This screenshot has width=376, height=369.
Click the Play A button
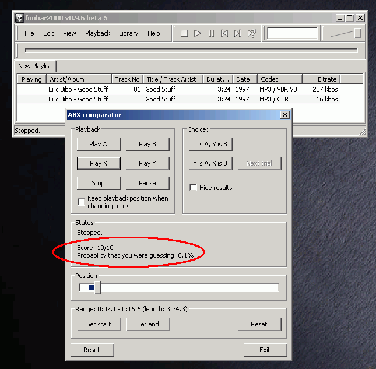(99, 144)
